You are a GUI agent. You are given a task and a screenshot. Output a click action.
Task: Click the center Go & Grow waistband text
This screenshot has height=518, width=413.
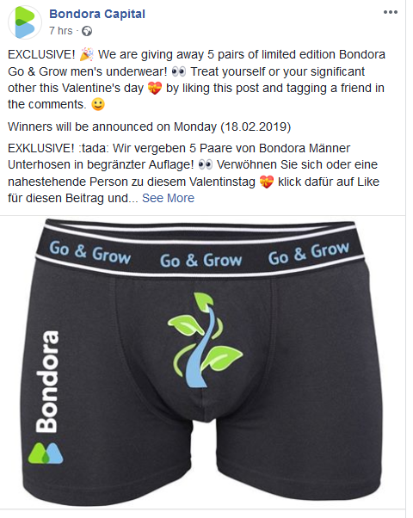pos(200,261)
